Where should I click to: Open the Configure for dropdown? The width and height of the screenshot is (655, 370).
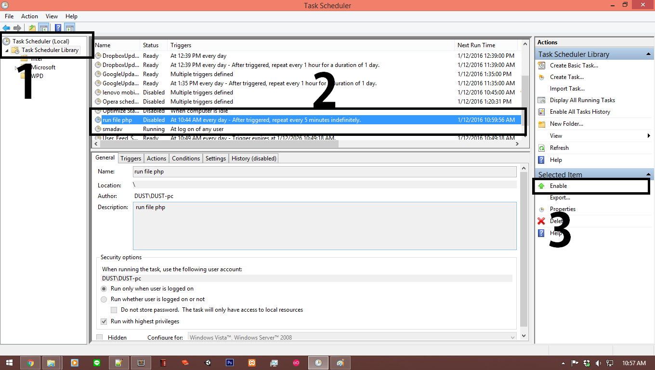click(x=352, y=337)
